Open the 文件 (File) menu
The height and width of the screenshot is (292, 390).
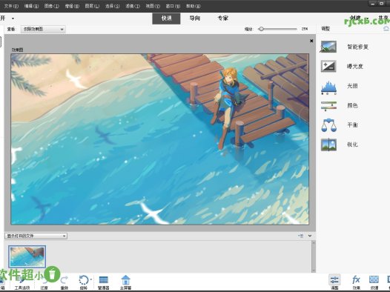tap(11, 6)
